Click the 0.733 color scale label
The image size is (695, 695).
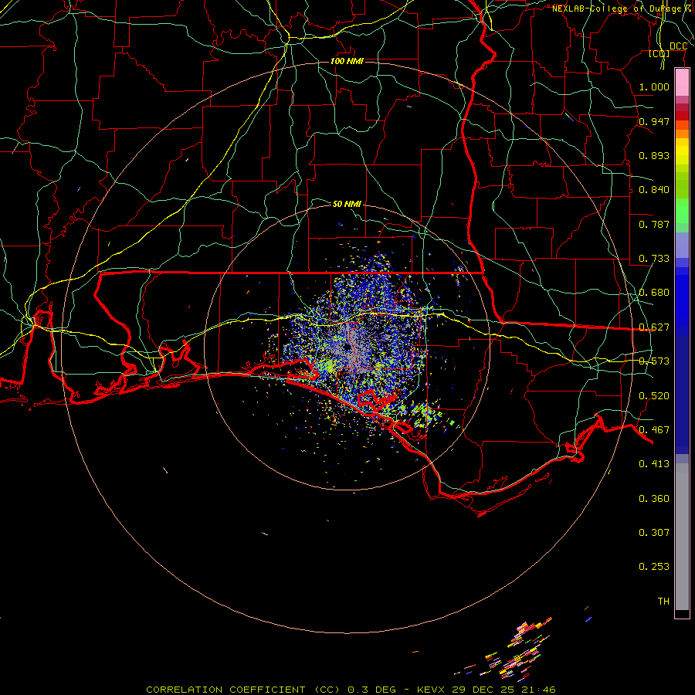(x=654, y=259)
